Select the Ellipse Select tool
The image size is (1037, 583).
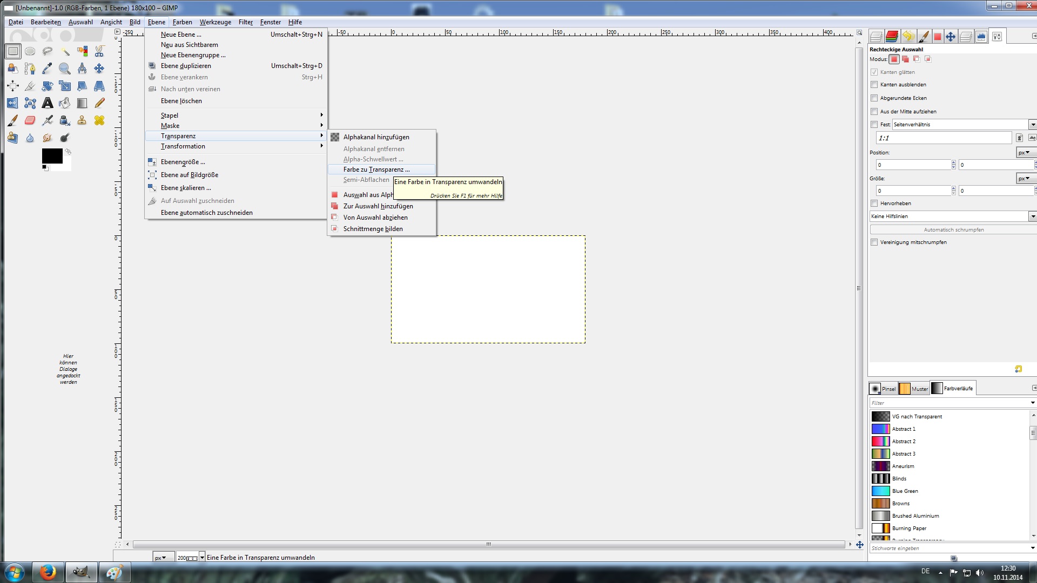tap(30, 51)
